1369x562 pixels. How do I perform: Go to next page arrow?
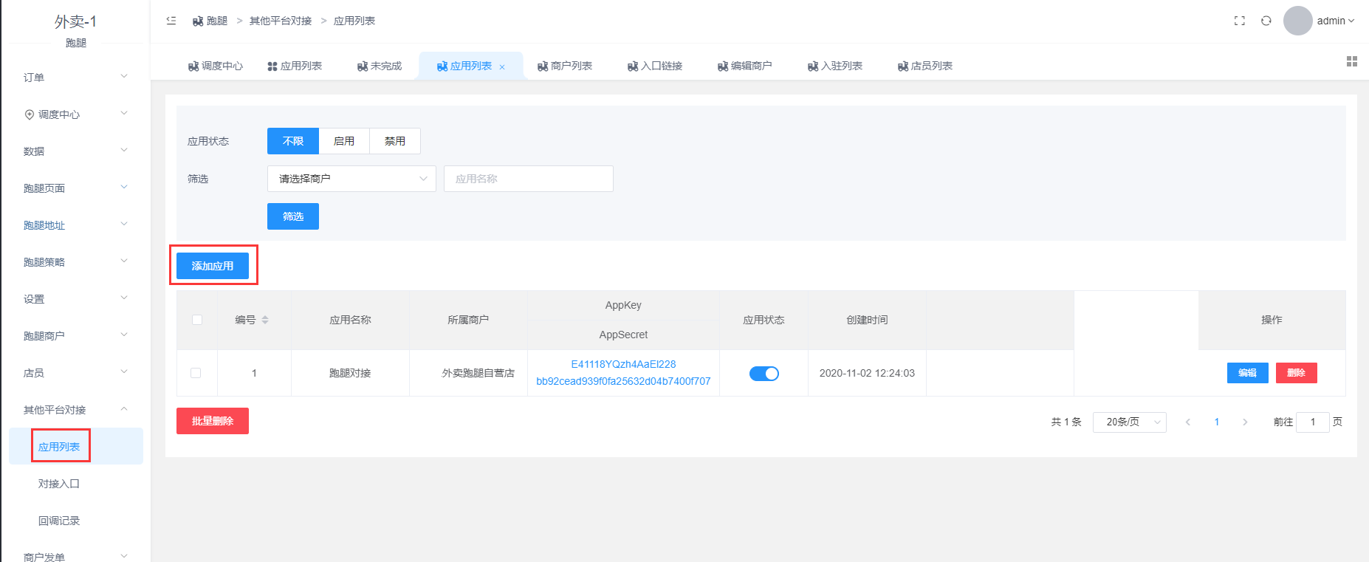[1245, 422]
